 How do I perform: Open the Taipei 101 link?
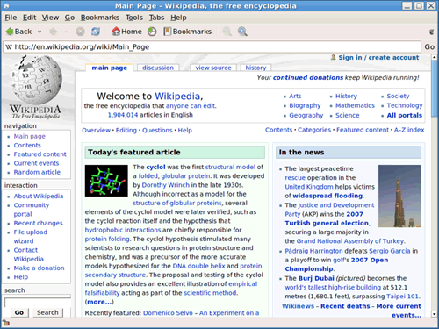402,297
